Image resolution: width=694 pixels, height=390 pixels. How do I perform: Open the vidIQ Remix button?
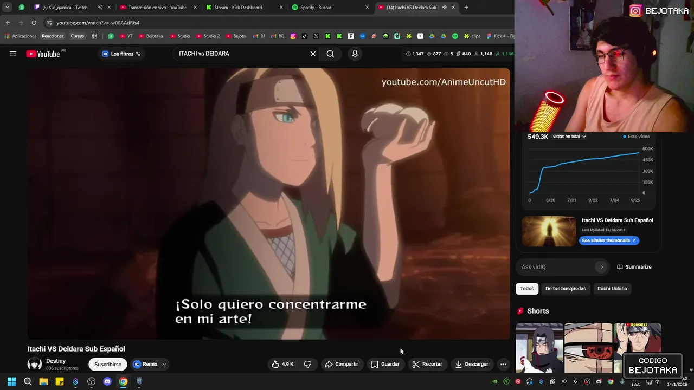click(145, 364)
